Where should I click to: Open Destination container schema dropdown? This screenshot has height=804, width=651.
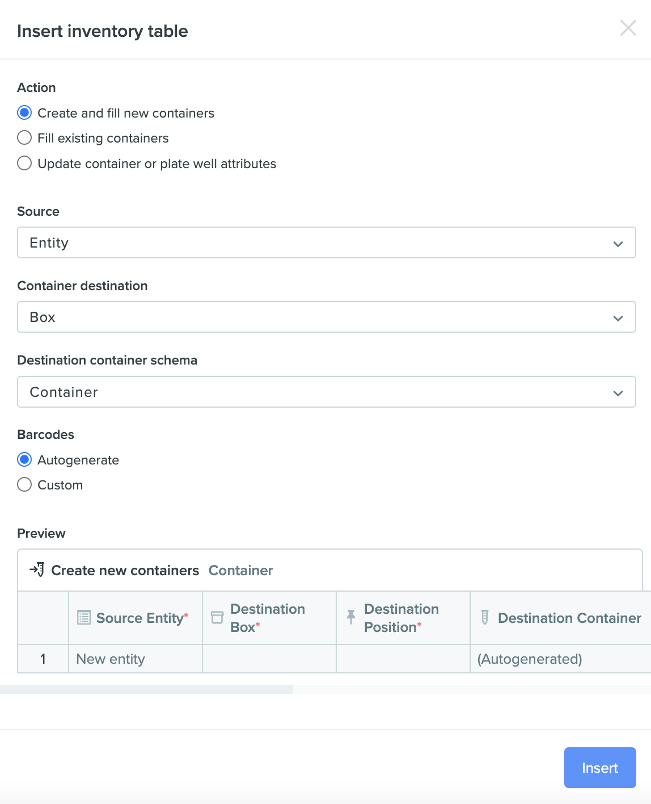click(x=327, y=392)
